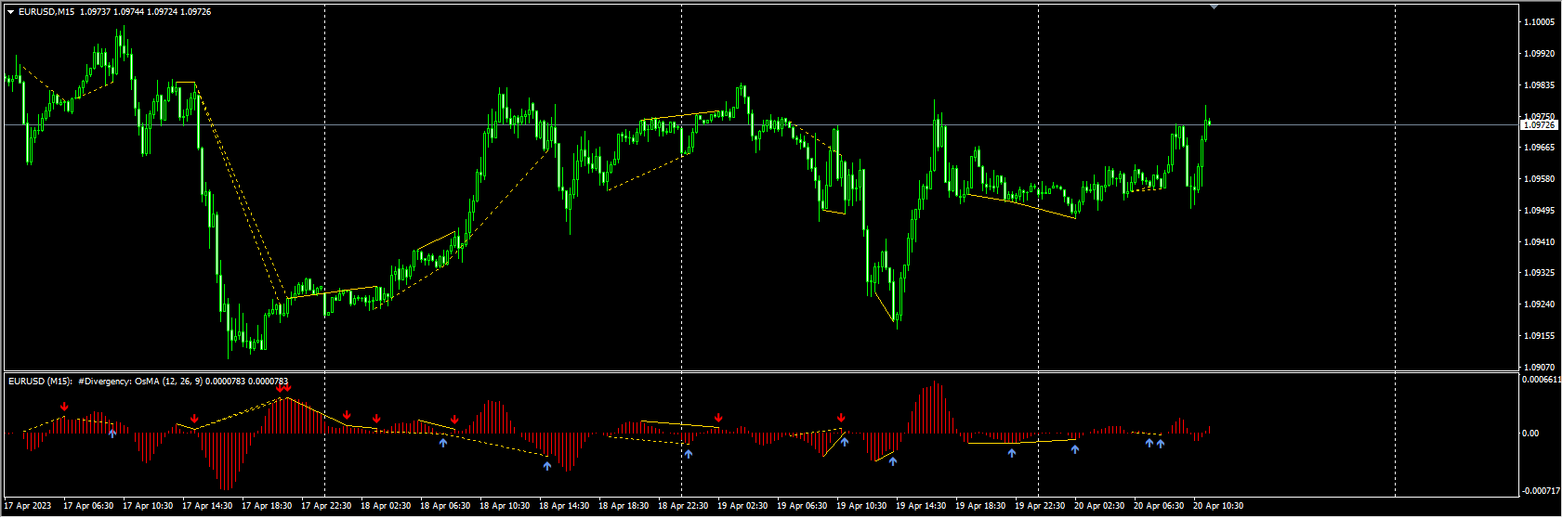Viewport: 1563px width, 518px height.
Task: Click price scale value 1.09410
Action: pyautogui.click(x=1540, y=242)
